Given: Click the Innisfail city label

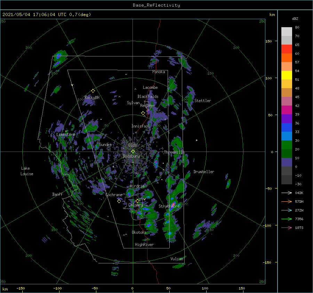Looking at the screenshot, I should (141, 126).
